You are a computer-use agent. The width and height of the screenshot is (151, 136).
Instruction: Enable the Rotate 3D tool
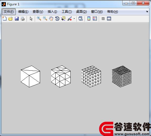point(57,19)
